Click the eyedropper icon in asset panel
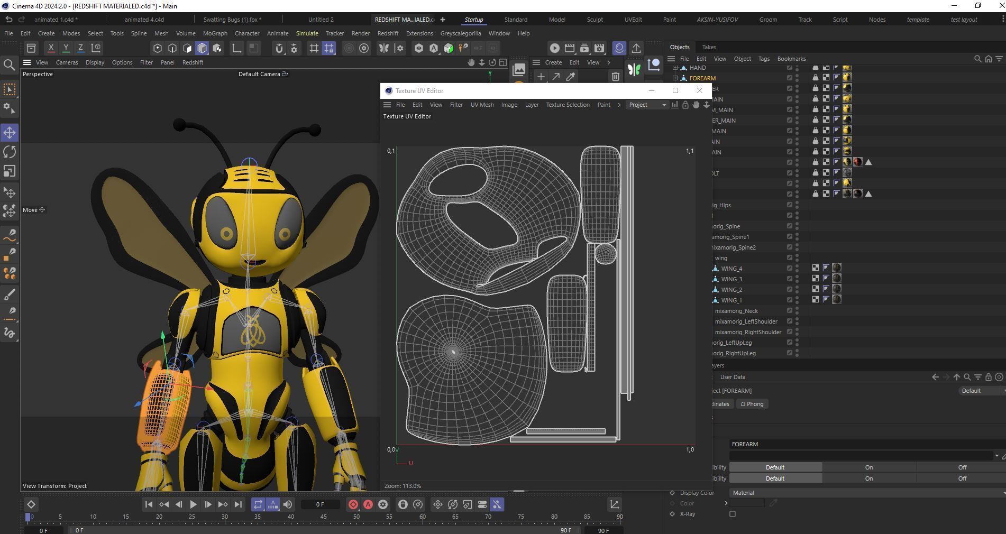1006x534 pixels. click(571, 77)
